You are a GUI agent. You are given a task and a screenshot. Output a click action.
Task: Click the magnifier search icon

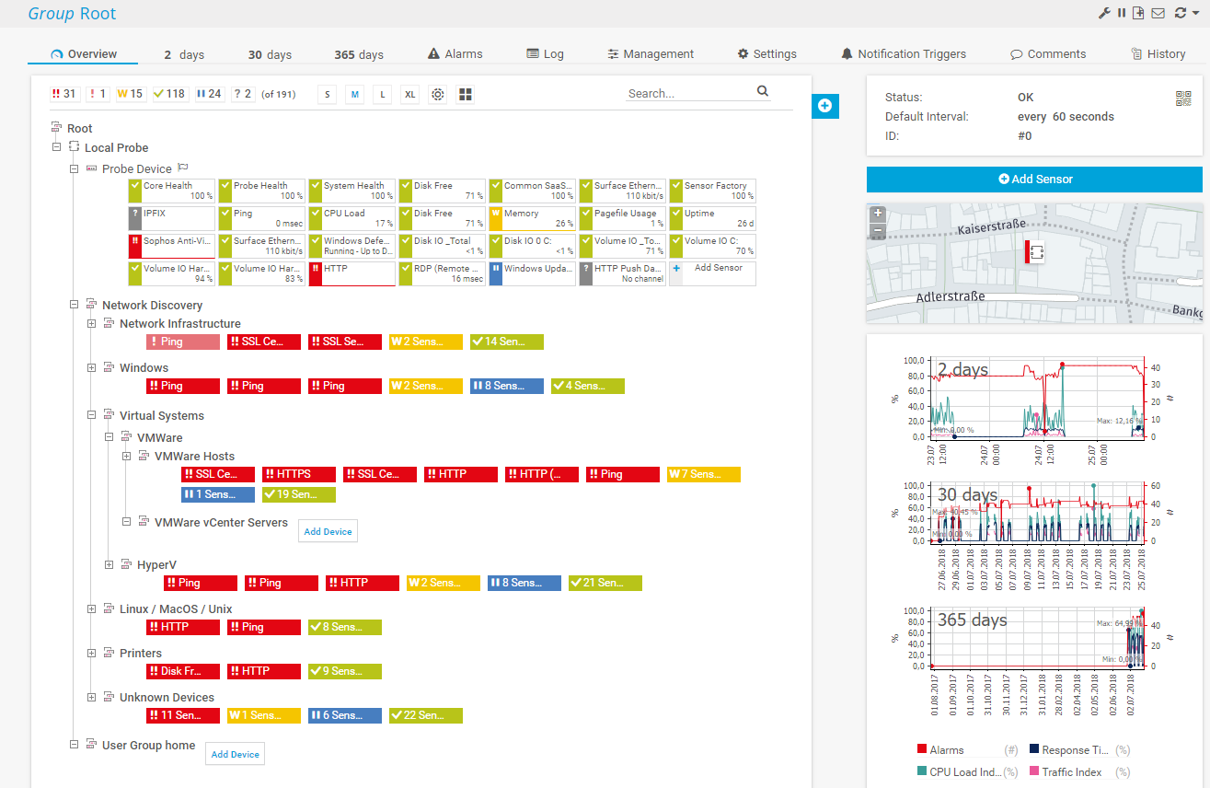(762, 91)
